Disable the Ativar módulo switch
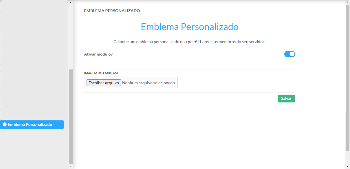The width and height of the screenshot is (350, 169). click(x=289, y=54)
